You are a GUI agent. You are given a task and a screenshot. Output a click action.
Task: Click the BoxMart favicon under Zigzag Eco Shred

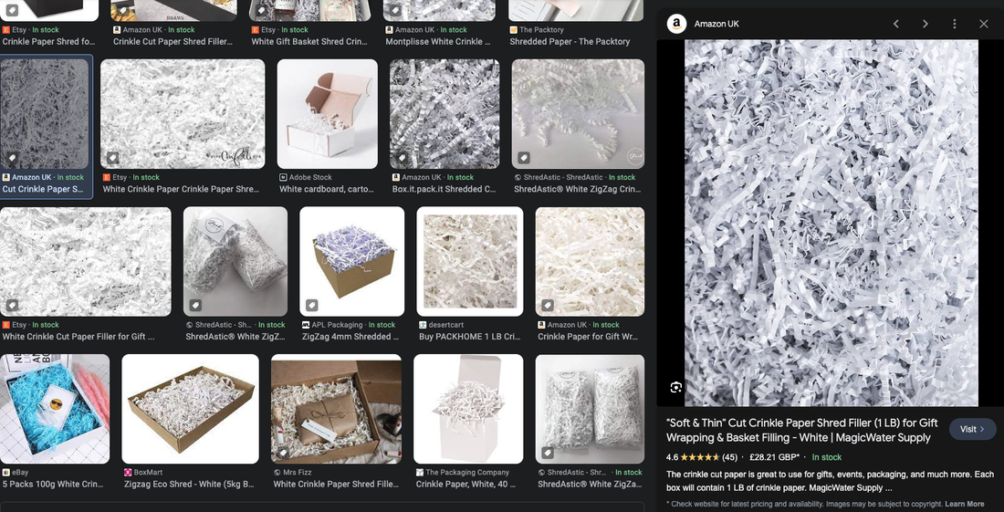[128, 473]
